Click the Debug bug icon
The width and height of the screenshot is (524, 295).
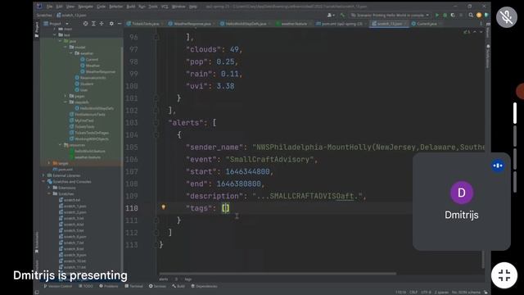(445, 15)
